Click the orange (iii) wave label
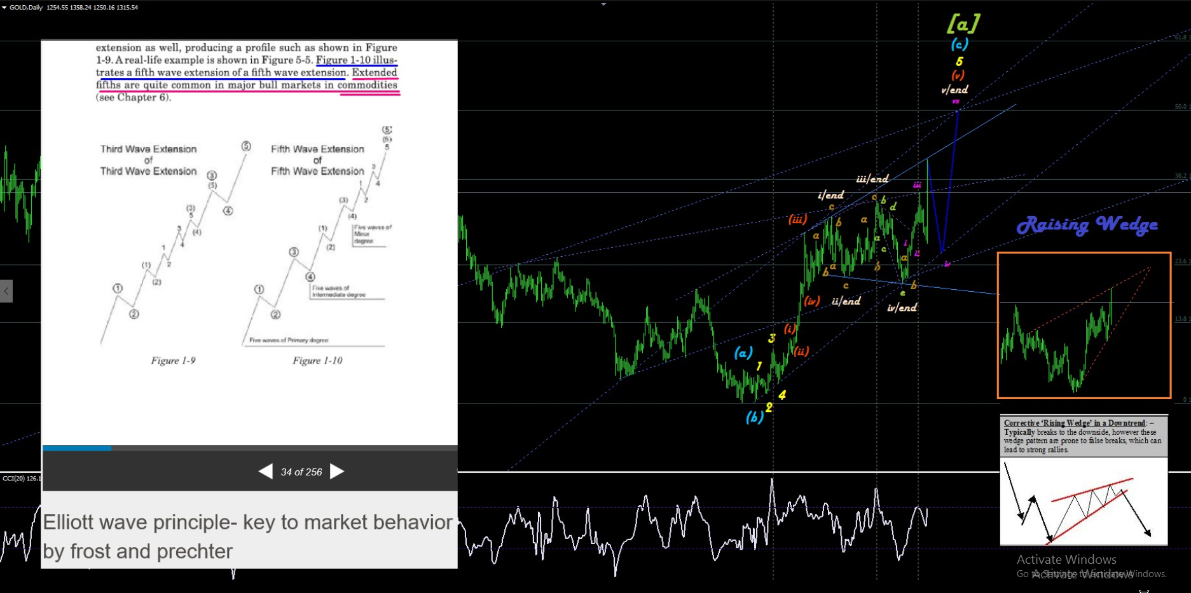 797,219
